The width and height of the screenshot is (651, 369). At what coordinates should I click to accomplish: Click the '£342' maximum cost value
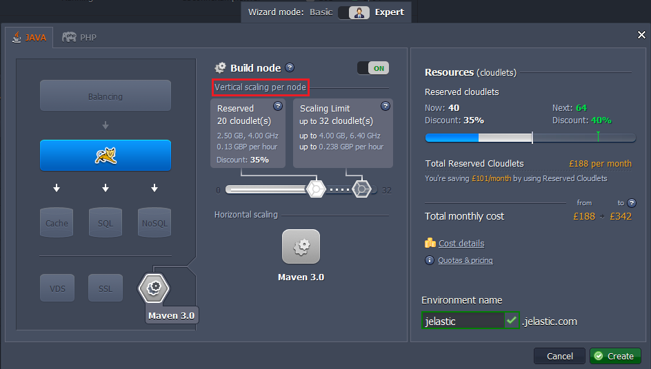pos(620,216)
